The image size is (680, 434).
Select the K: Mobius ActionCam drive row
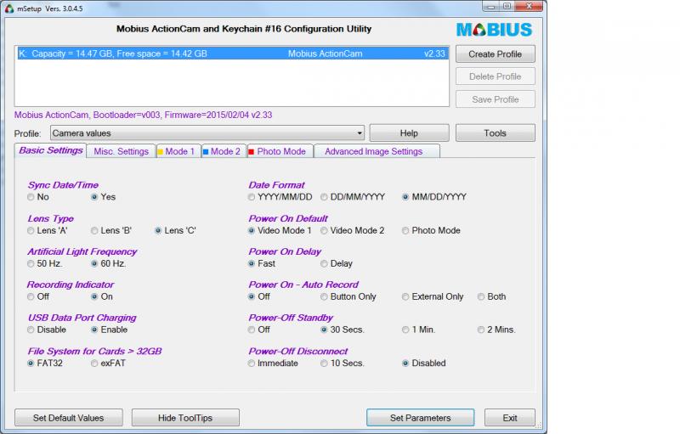coord(231,54)
